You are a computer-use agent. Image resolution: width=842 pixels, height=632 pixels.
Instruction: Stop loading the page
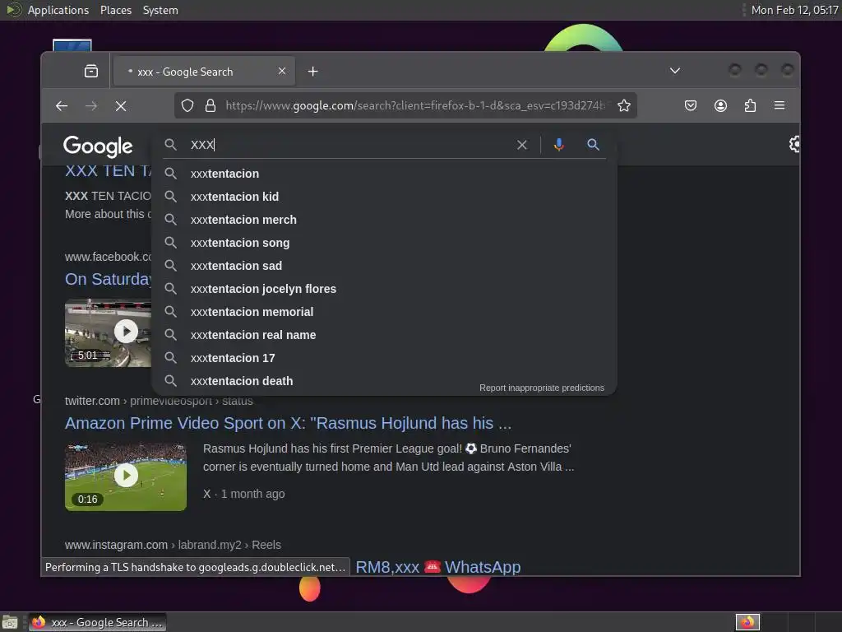[121, 106]
